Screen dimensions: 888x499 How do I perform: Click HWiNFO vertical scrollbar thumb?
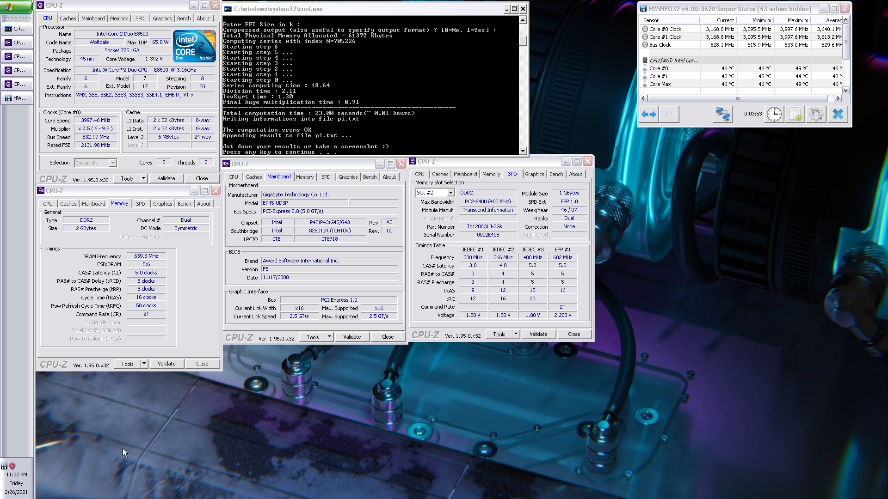845,42
